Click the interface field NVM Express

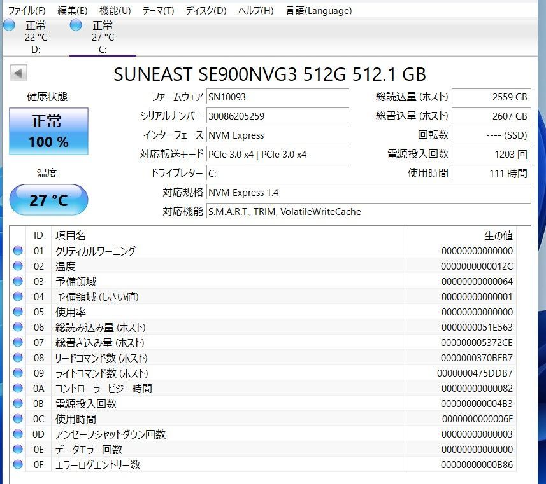pos(278,135)
